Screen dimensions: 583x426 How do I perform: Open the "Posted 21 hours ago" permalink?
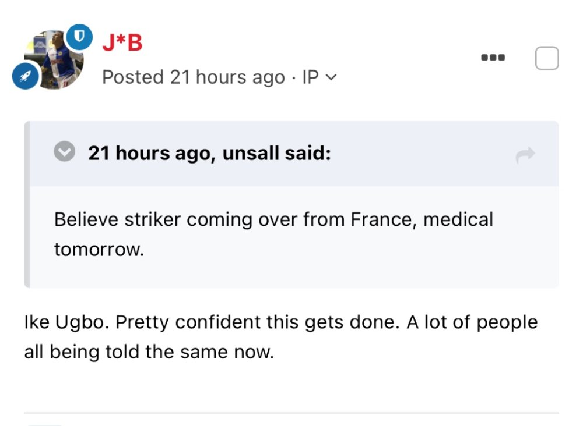pos(194,77)
